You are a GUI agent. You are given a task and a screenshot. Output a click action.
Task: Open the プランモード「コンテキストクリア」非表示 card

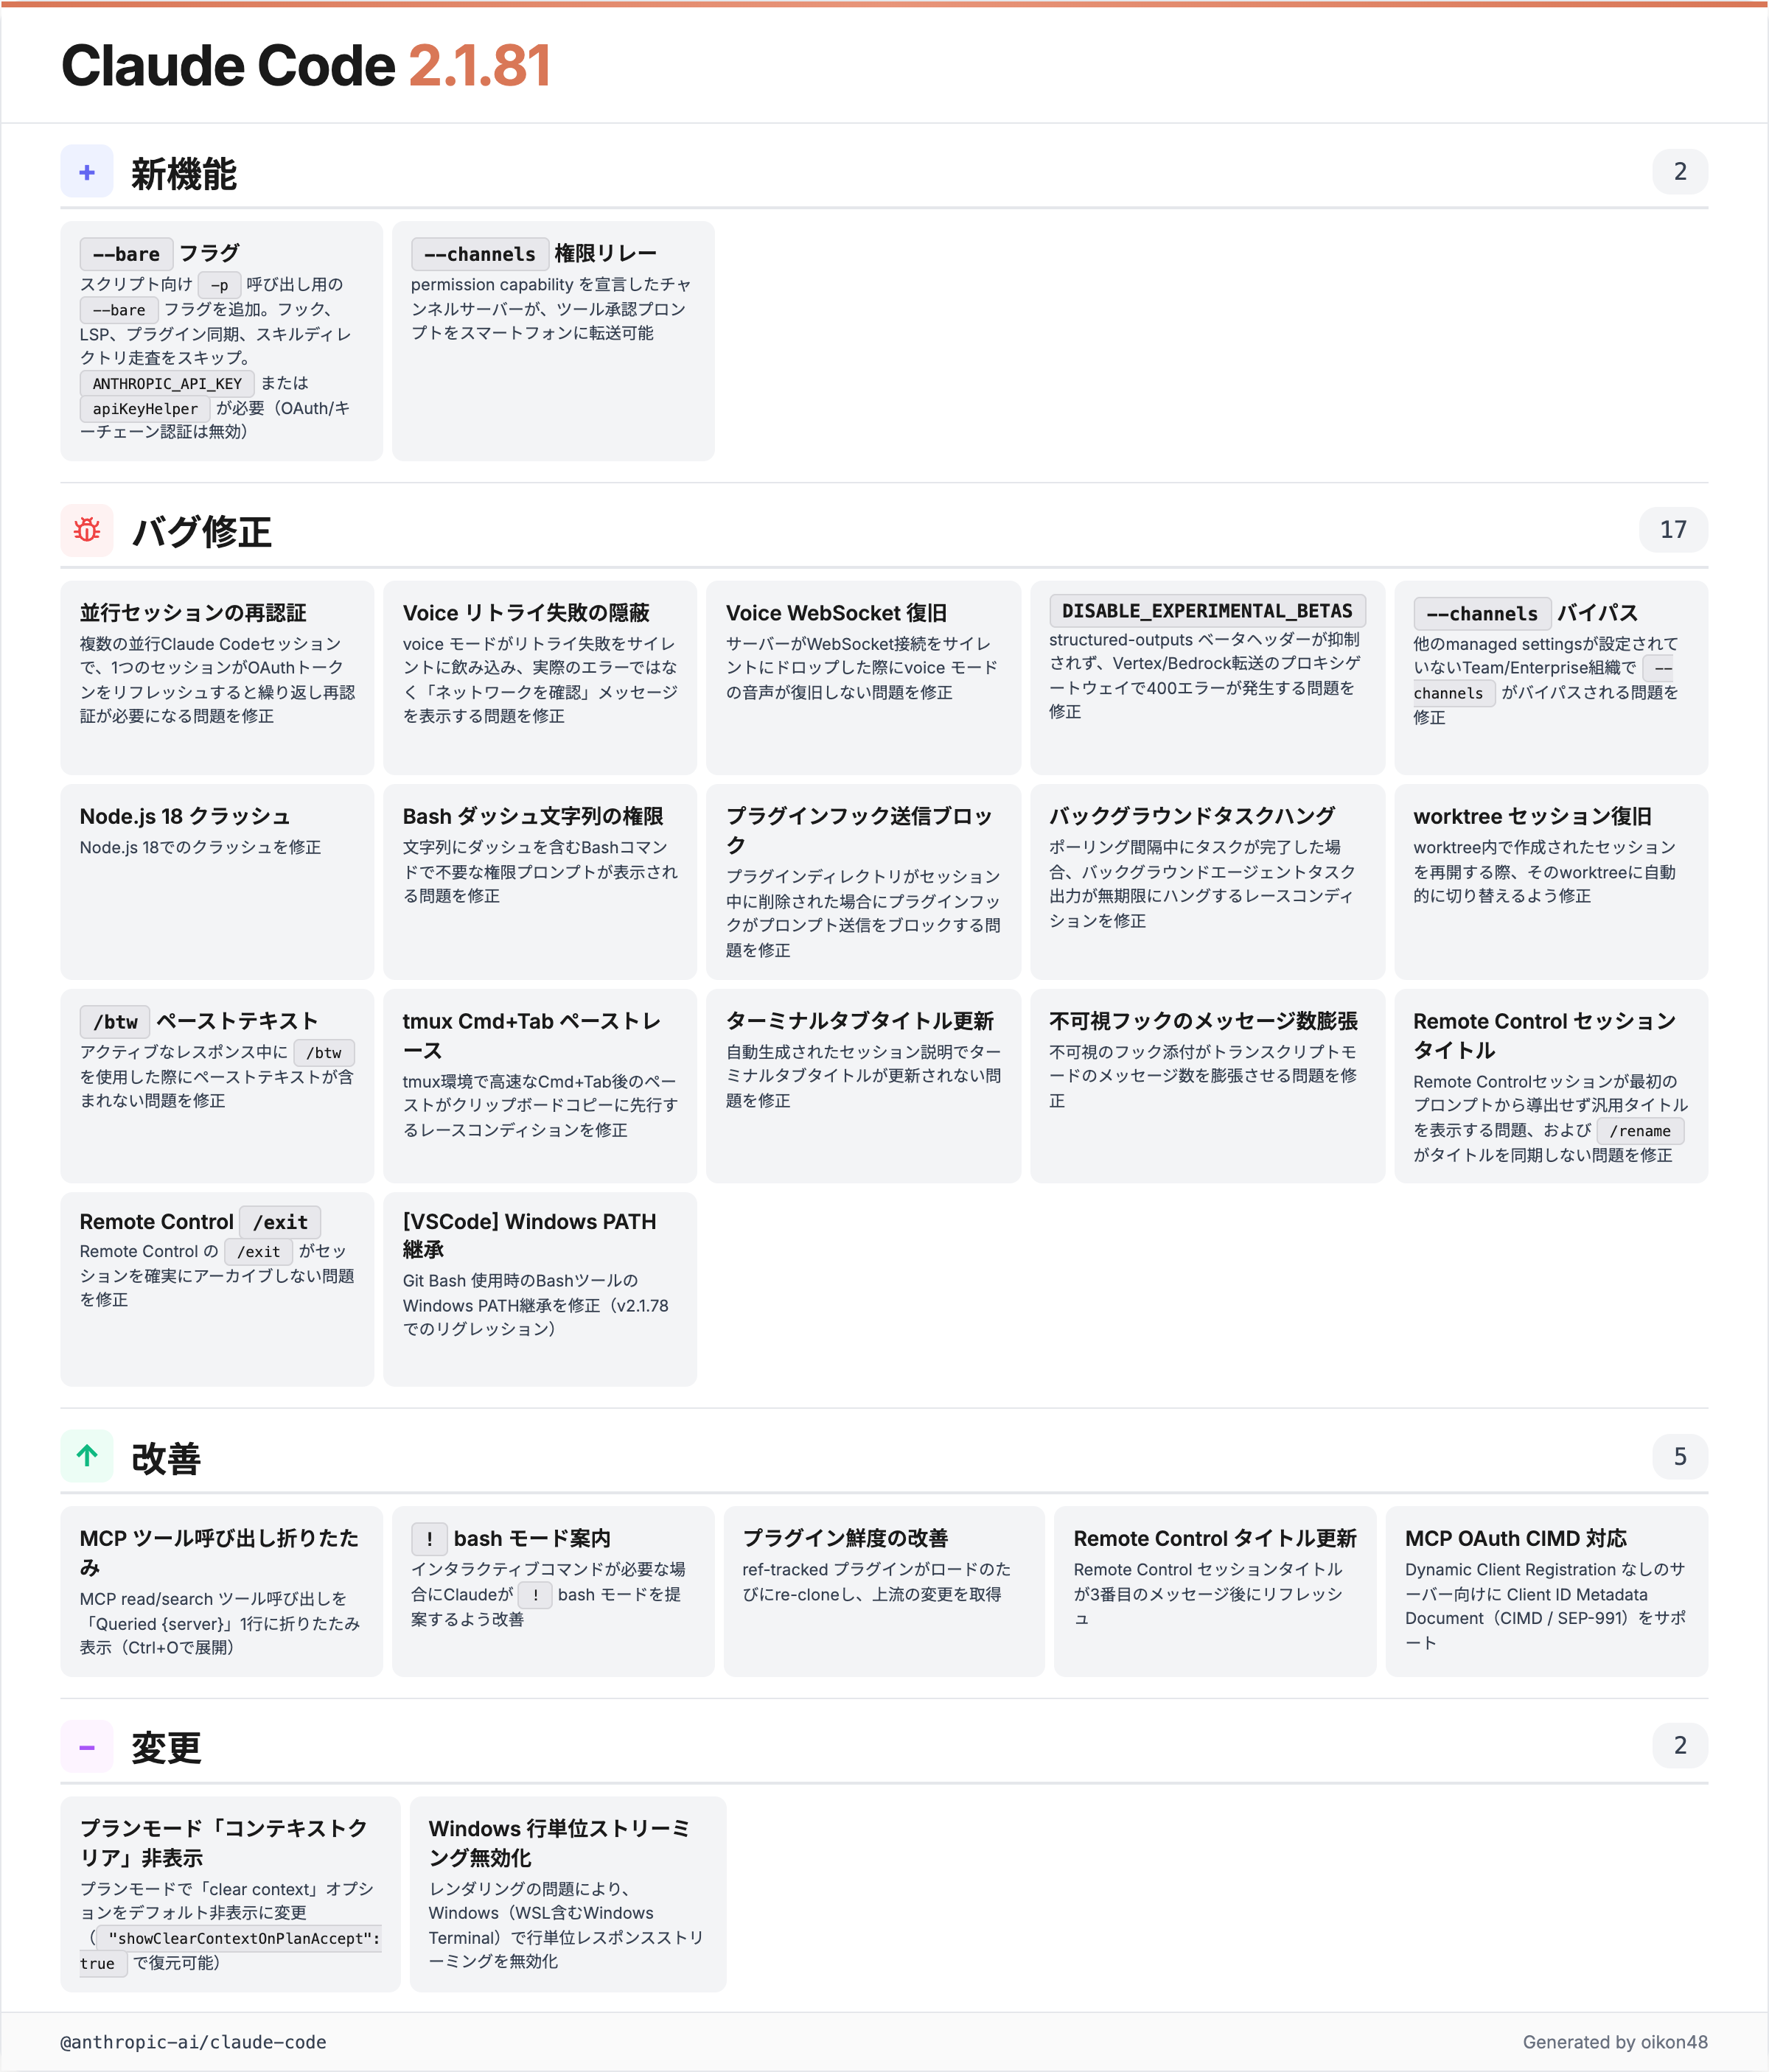click(x=230, y=1894)
